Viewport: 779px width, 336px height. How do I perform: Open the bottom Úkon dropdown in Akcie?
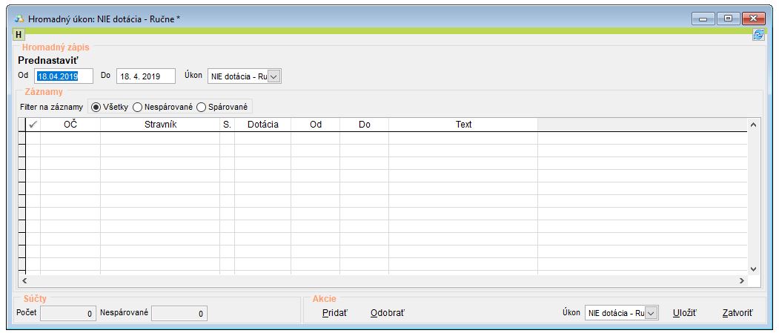(x=650, y=313)
